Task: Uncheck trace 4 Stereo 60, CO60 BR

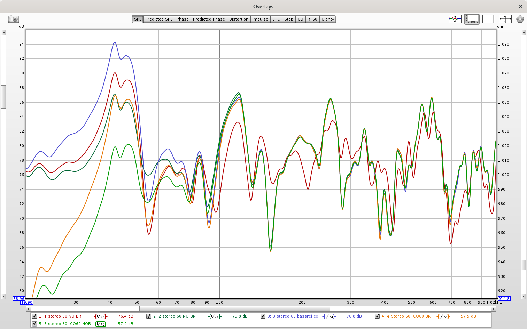Action: pyautogui.click(x=377, y=316)
